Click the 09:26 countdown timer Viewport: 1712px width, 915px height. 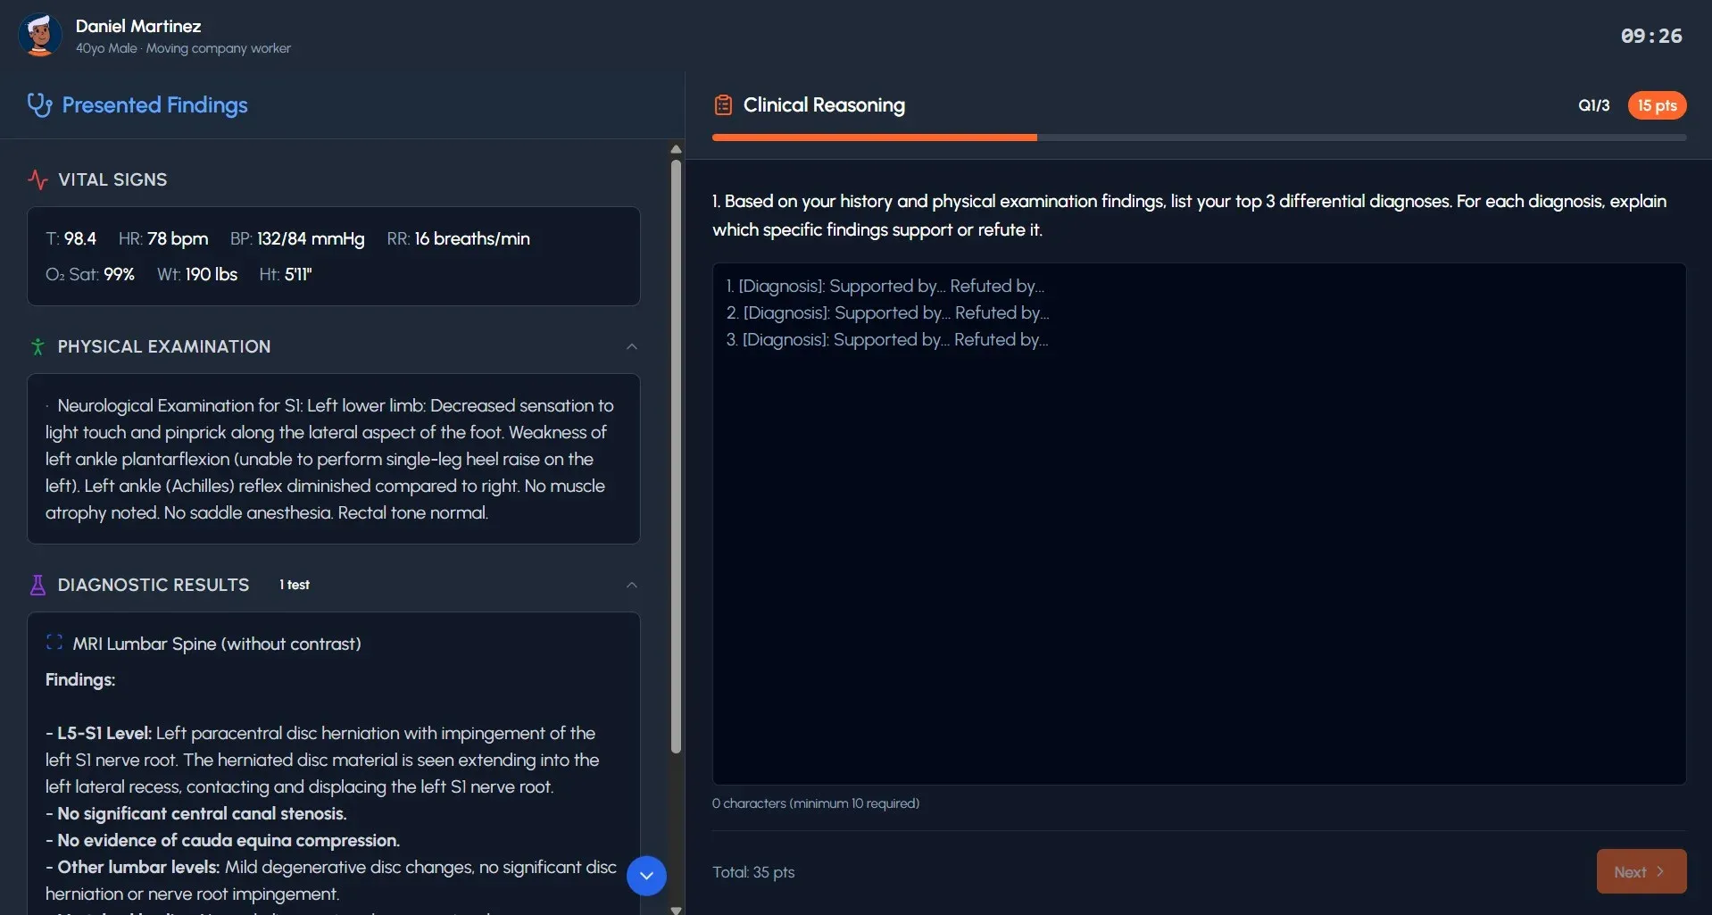coord(1650,36)
